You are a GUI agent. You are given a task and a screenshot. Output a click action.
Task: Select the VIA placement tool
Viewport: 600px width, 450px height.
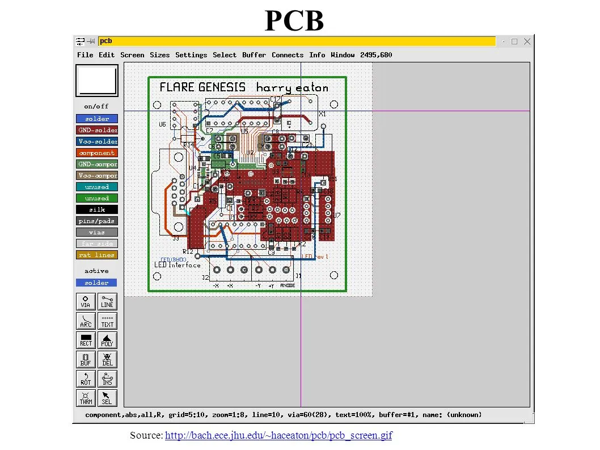pos(85,301)
